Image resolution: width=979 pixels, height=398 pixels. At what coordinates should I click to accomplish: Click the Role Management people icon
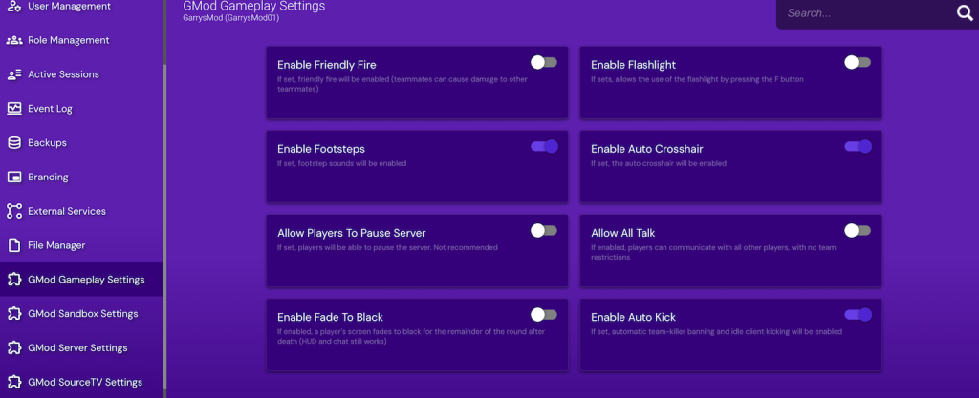pyautogui.click(x=14, y=40)
